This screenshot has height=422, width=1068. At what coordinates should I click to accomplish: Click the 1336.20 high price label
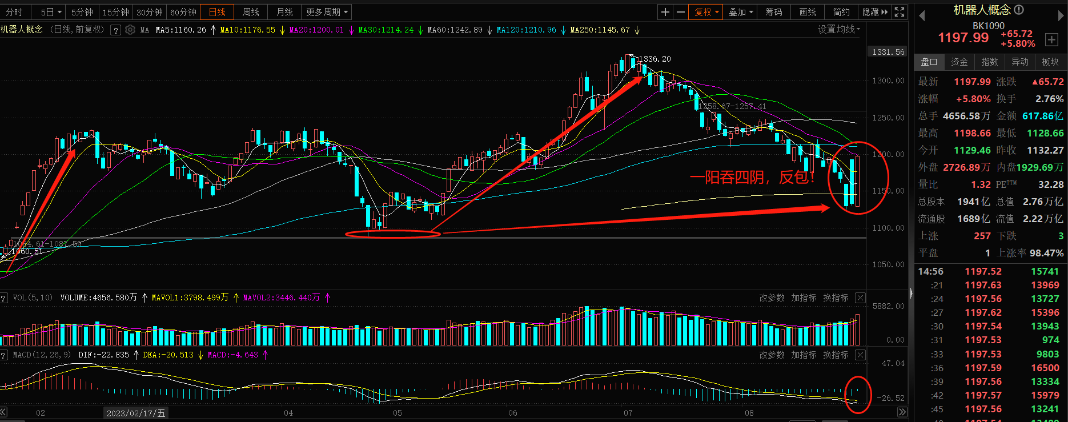(x=655, y=59)
